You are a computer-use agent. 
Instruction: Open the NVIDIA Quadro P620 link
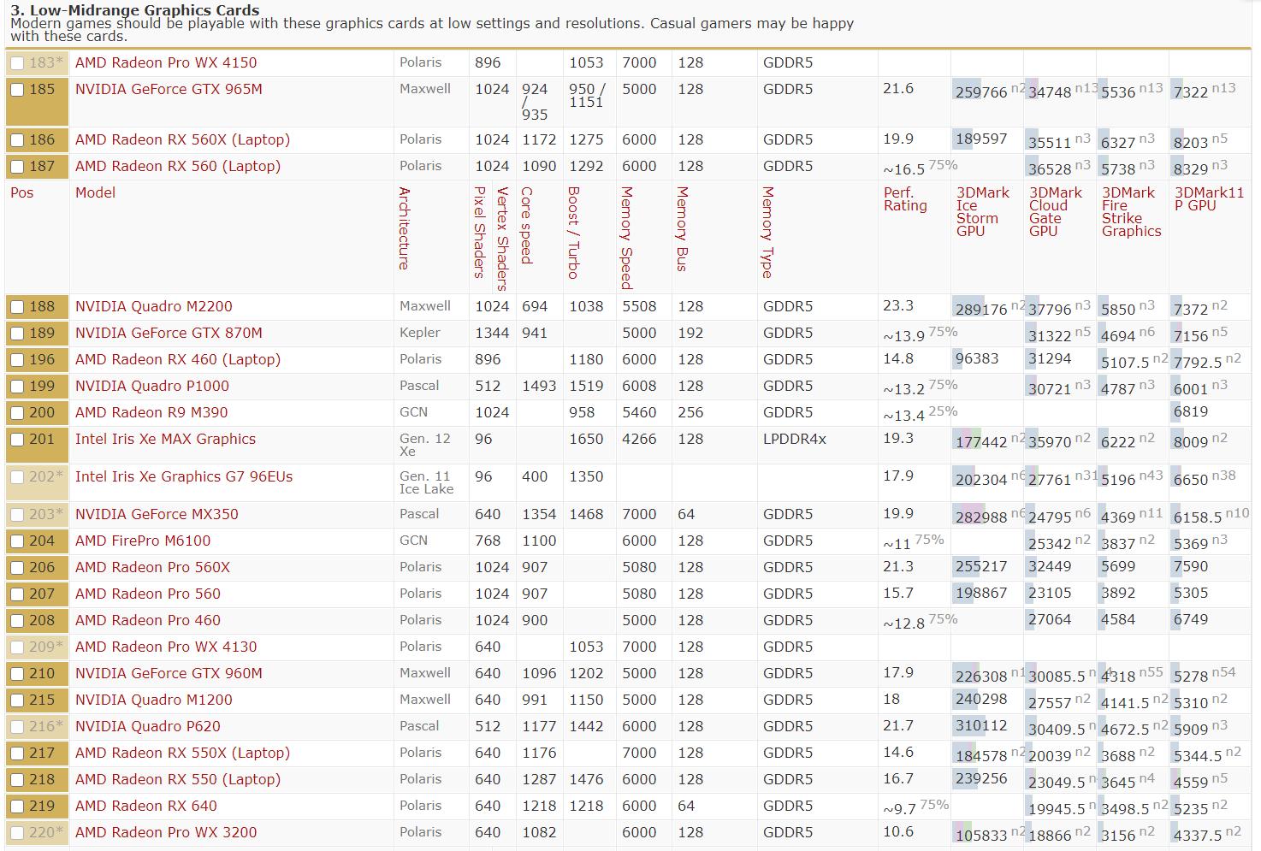pos(148,726)
